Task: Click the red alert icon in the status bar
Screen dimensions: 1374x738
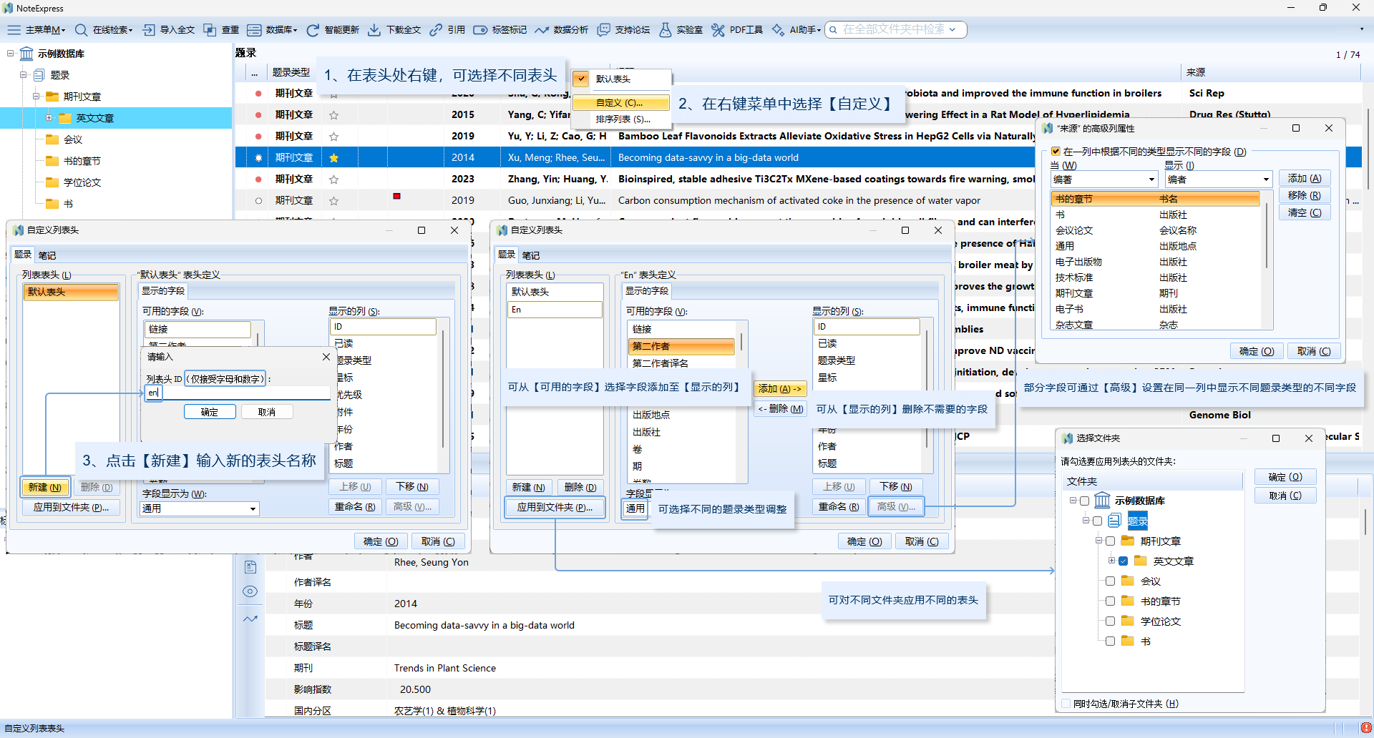Action: pos(1365,728)
